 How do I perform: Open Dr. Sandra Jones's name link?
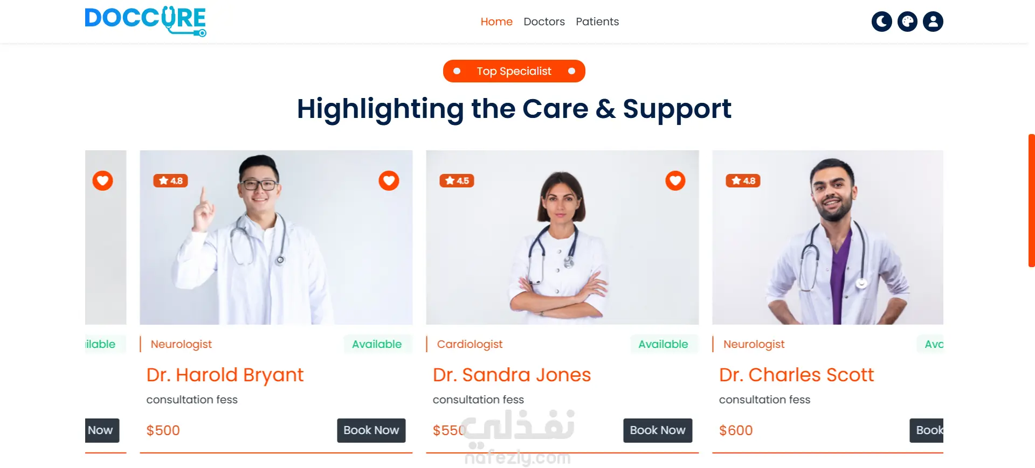tap(512, 375)
